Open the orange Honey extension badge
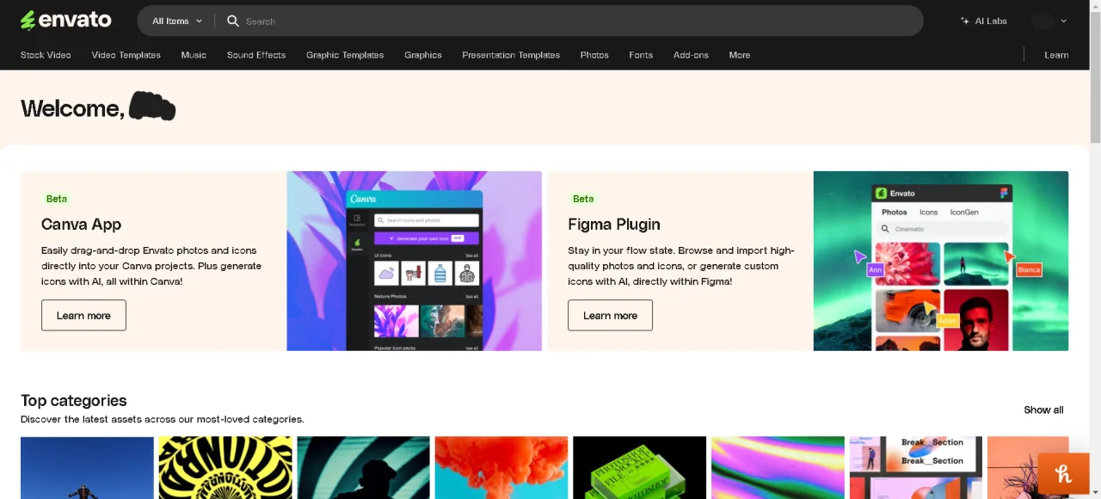This screenshot has width=1101, height=499. [1064, 473]
